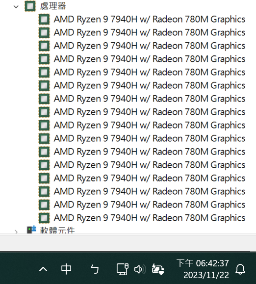Image resolution: width=256 pixels, height=284 pixels.
Task: Click the processor icon of the last Ryzen entry
Action: click(x=44, y=218)
